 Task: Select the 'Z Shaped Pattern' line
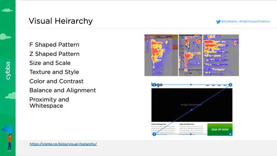click(x=55, y=54)
